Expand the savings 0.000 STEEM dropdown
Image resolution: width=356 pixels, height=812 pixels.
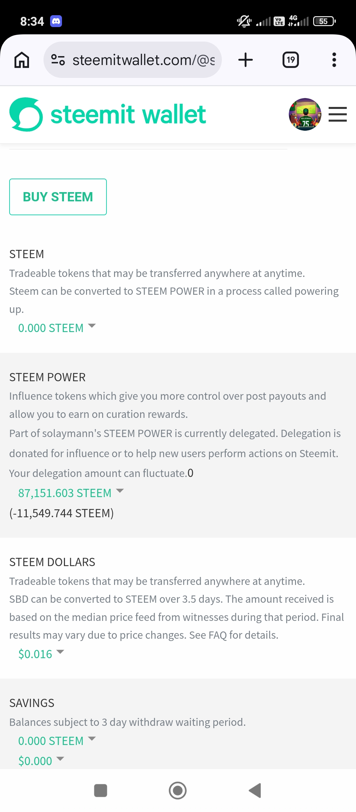click(x=57, y=741)
